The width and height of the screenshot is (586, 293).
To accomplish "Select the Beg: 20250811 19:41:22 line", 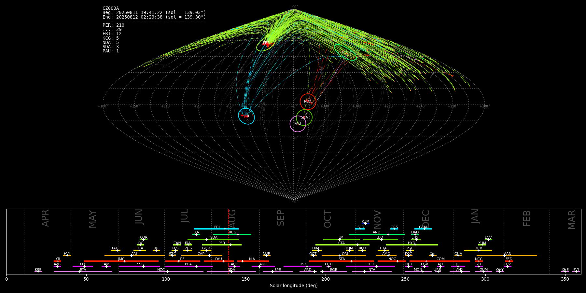I will 154,13.
